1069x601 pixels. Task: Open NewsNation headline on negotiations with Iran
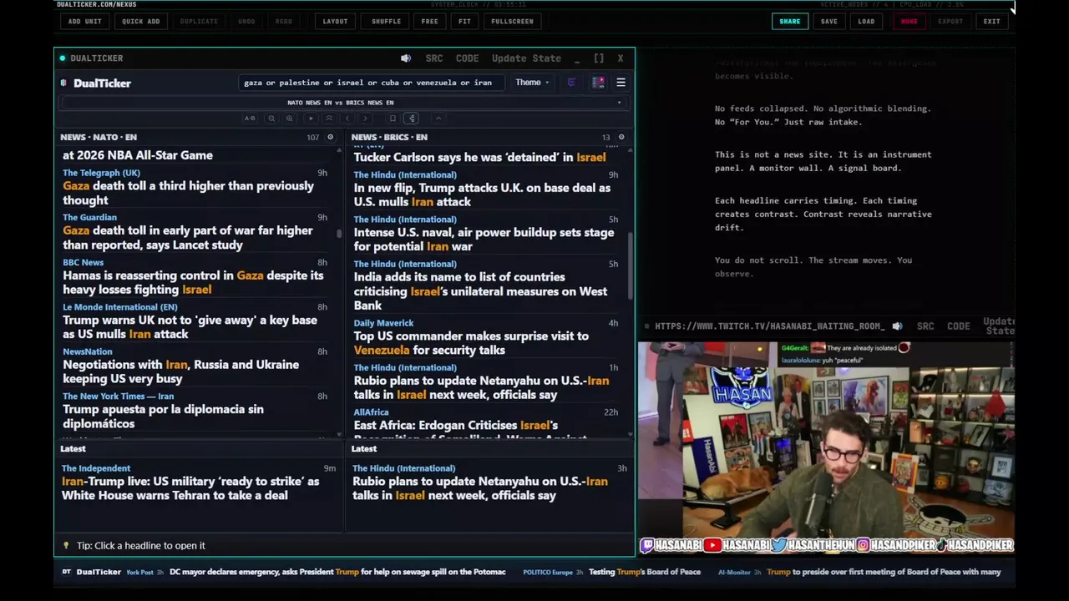coord(180,371)
